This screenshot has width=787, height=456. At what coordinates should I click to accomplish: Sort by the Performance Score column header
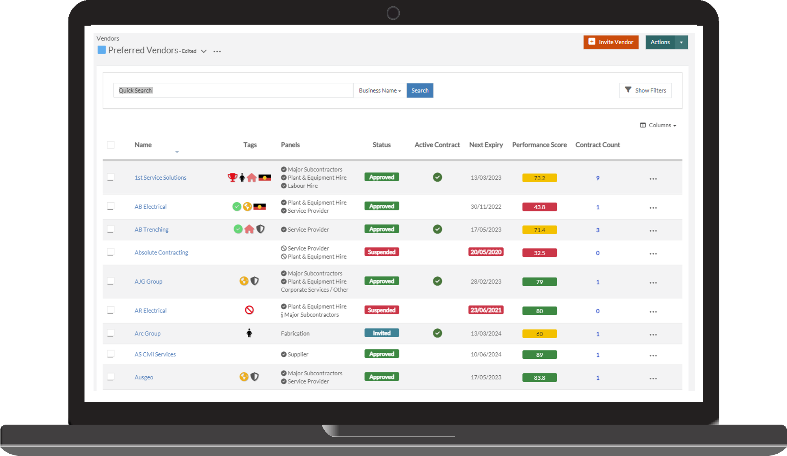[539, 145]
